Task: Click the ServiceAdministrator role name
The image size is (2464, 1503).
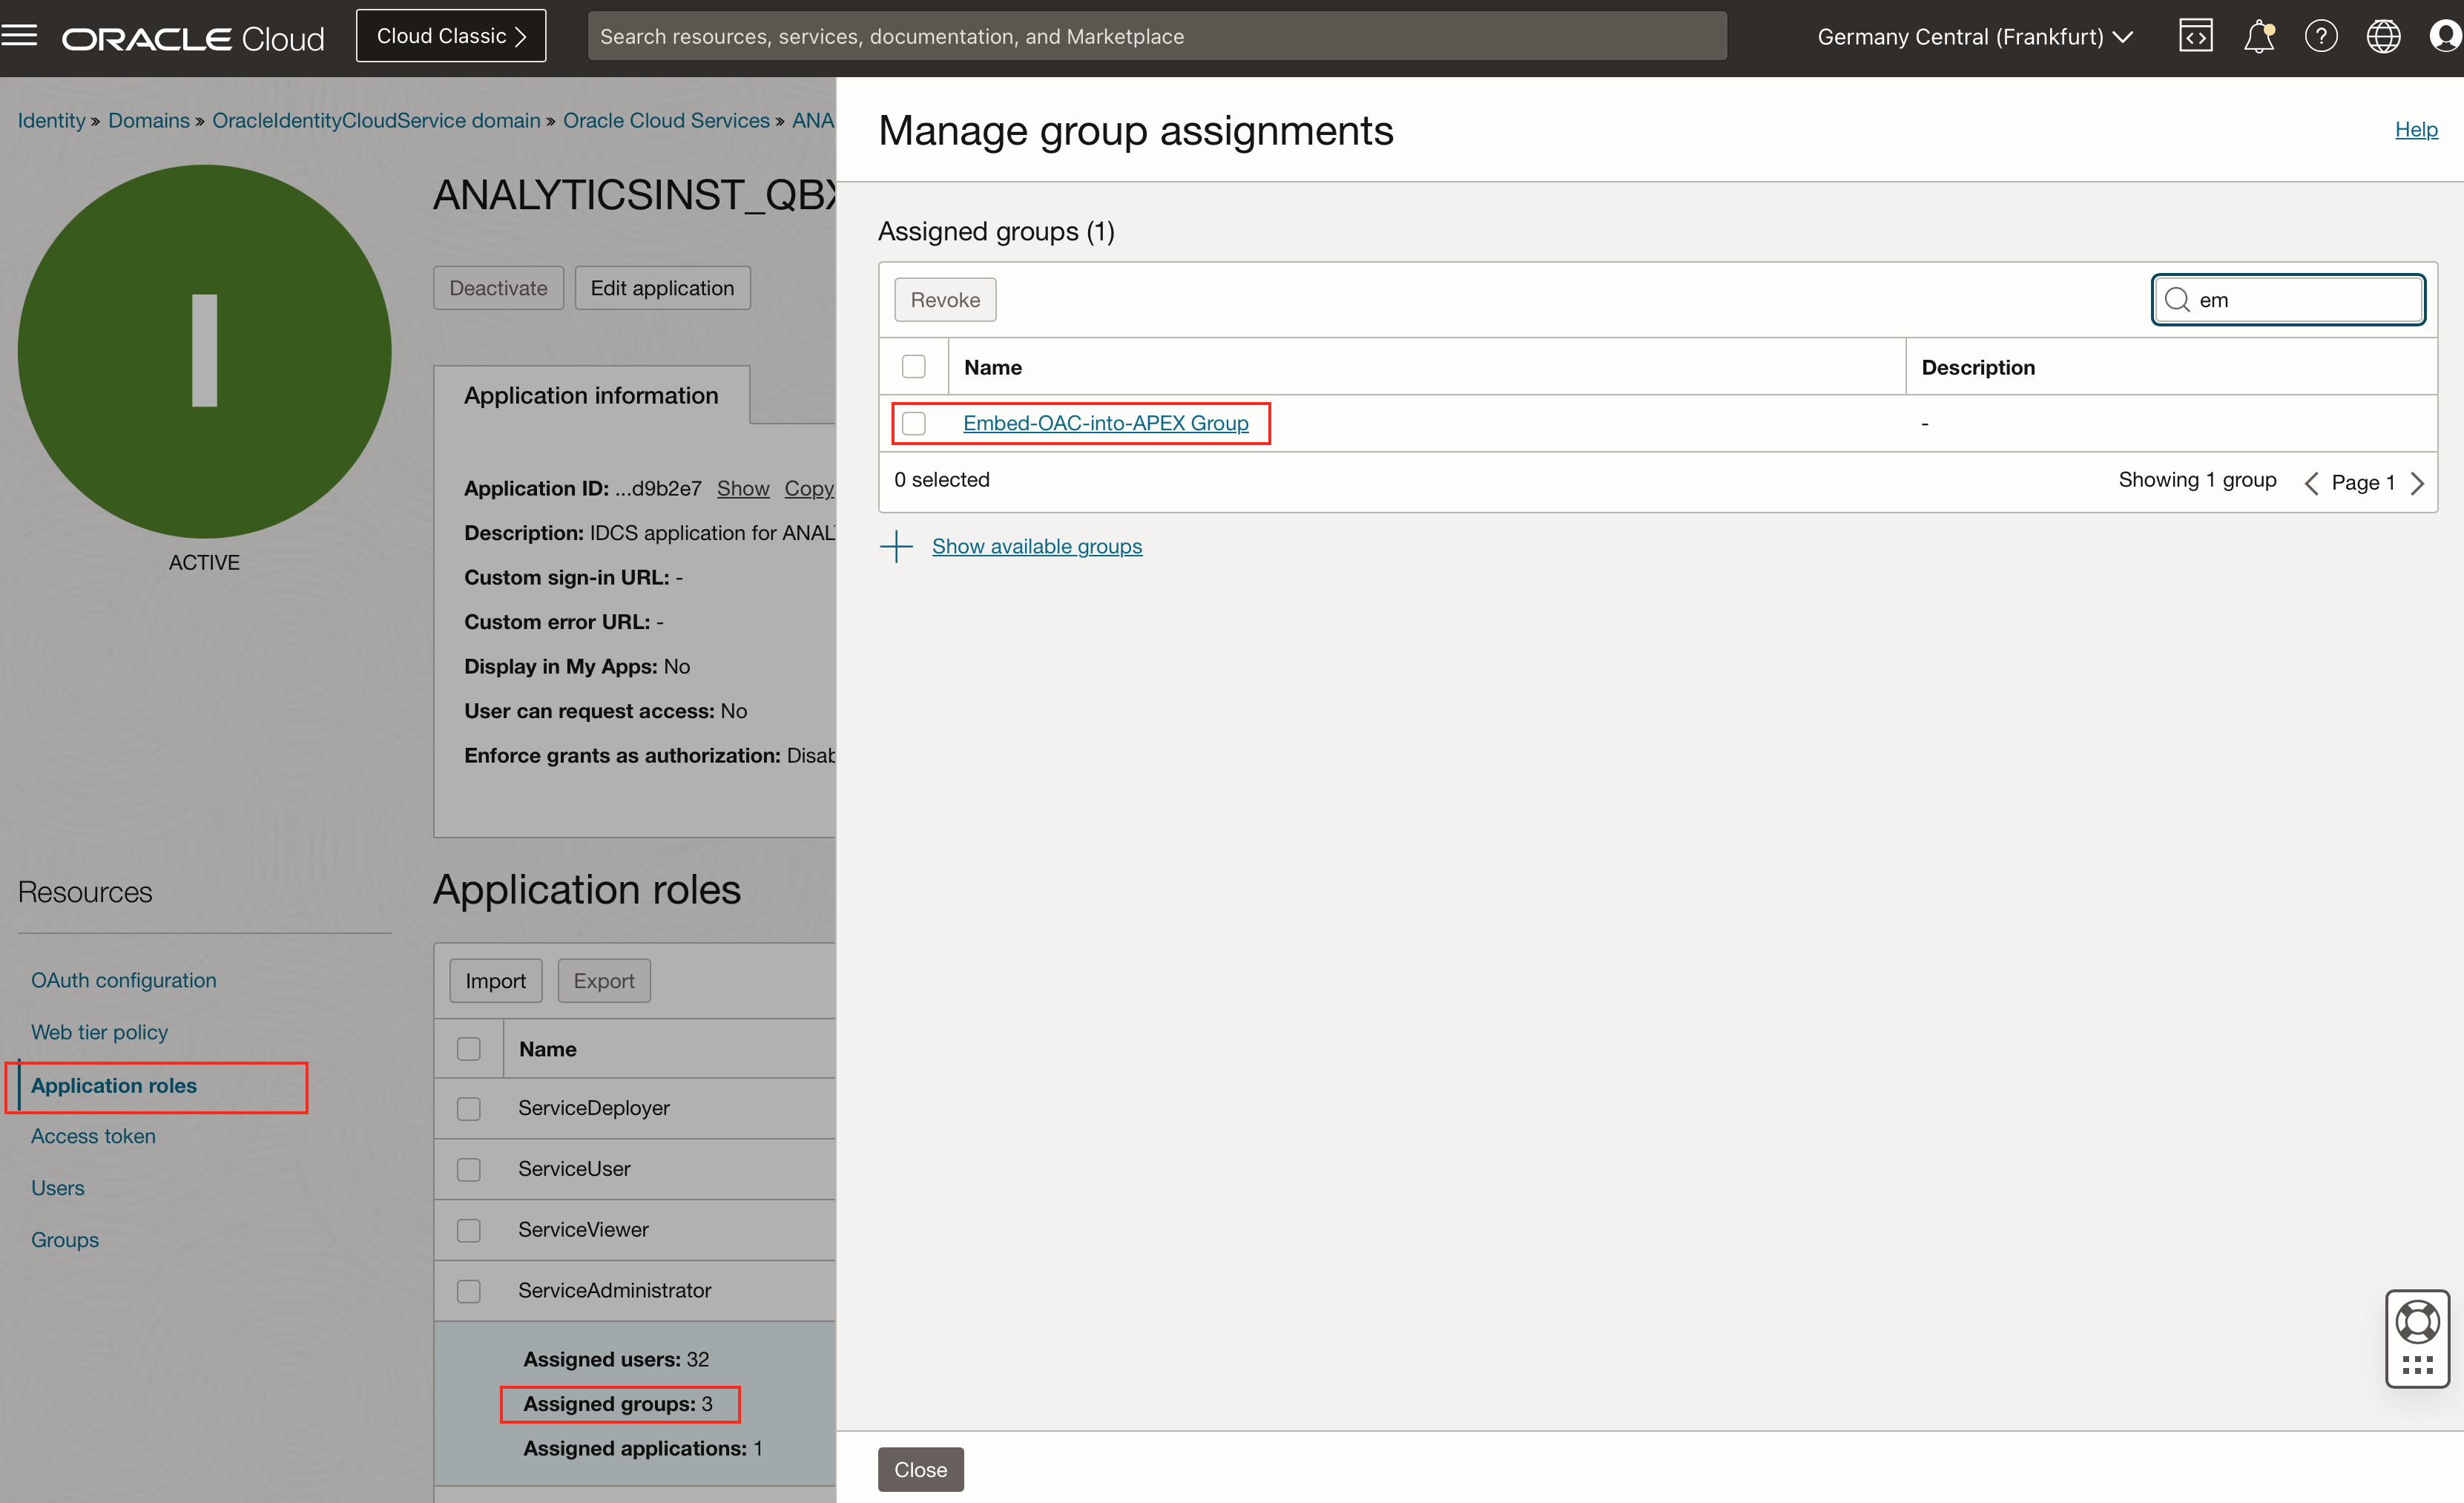Action: [x=614, y=1290]
